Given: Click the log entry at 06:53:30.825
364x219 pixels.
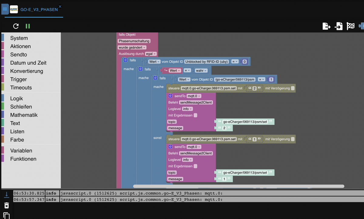Looking at the screenshot, I should (x=188, y=193).
